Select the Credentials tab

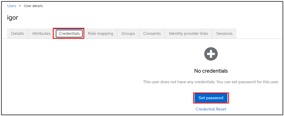pyautogui.click(x=69, y=34)
